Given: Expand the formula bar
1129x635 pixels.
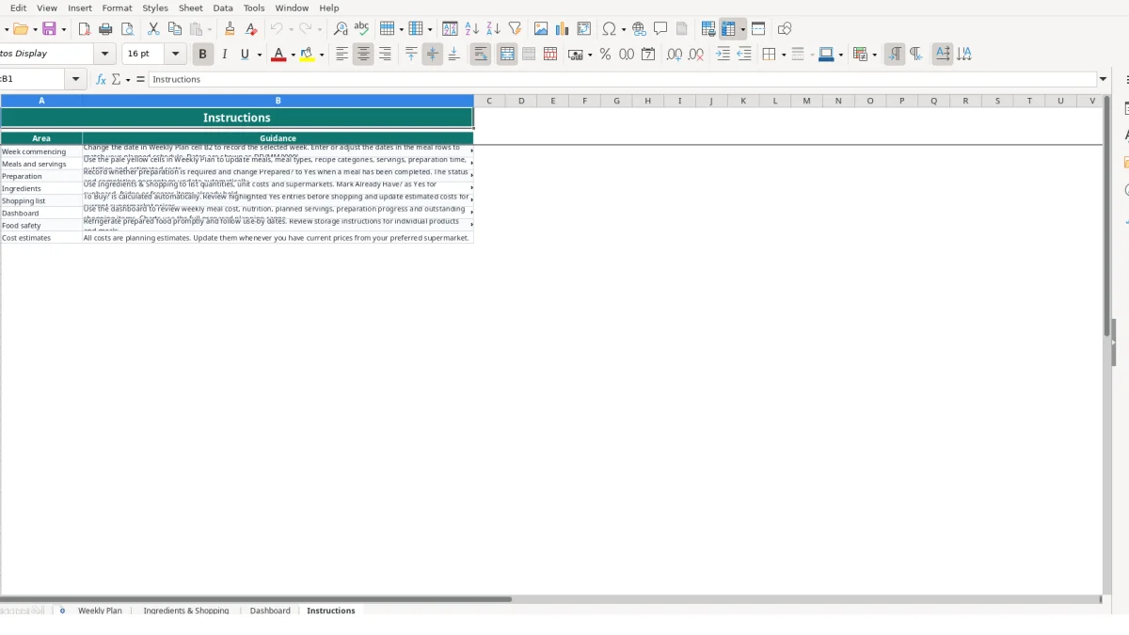Looking at the screenshot, I should (x=1104, y=79).
